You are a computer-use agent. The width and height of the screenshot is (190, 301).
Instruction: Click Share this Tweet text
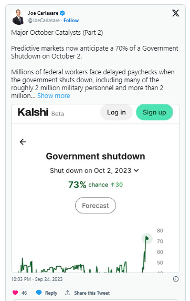(92, 293)
